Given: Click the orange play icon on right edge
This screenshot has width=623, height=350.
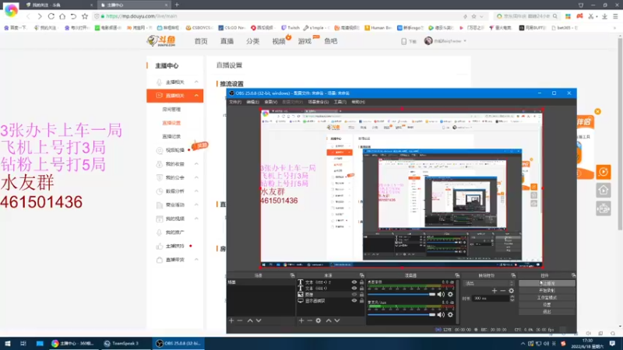Looking at the screenshot, I should [x=603, y=172].
